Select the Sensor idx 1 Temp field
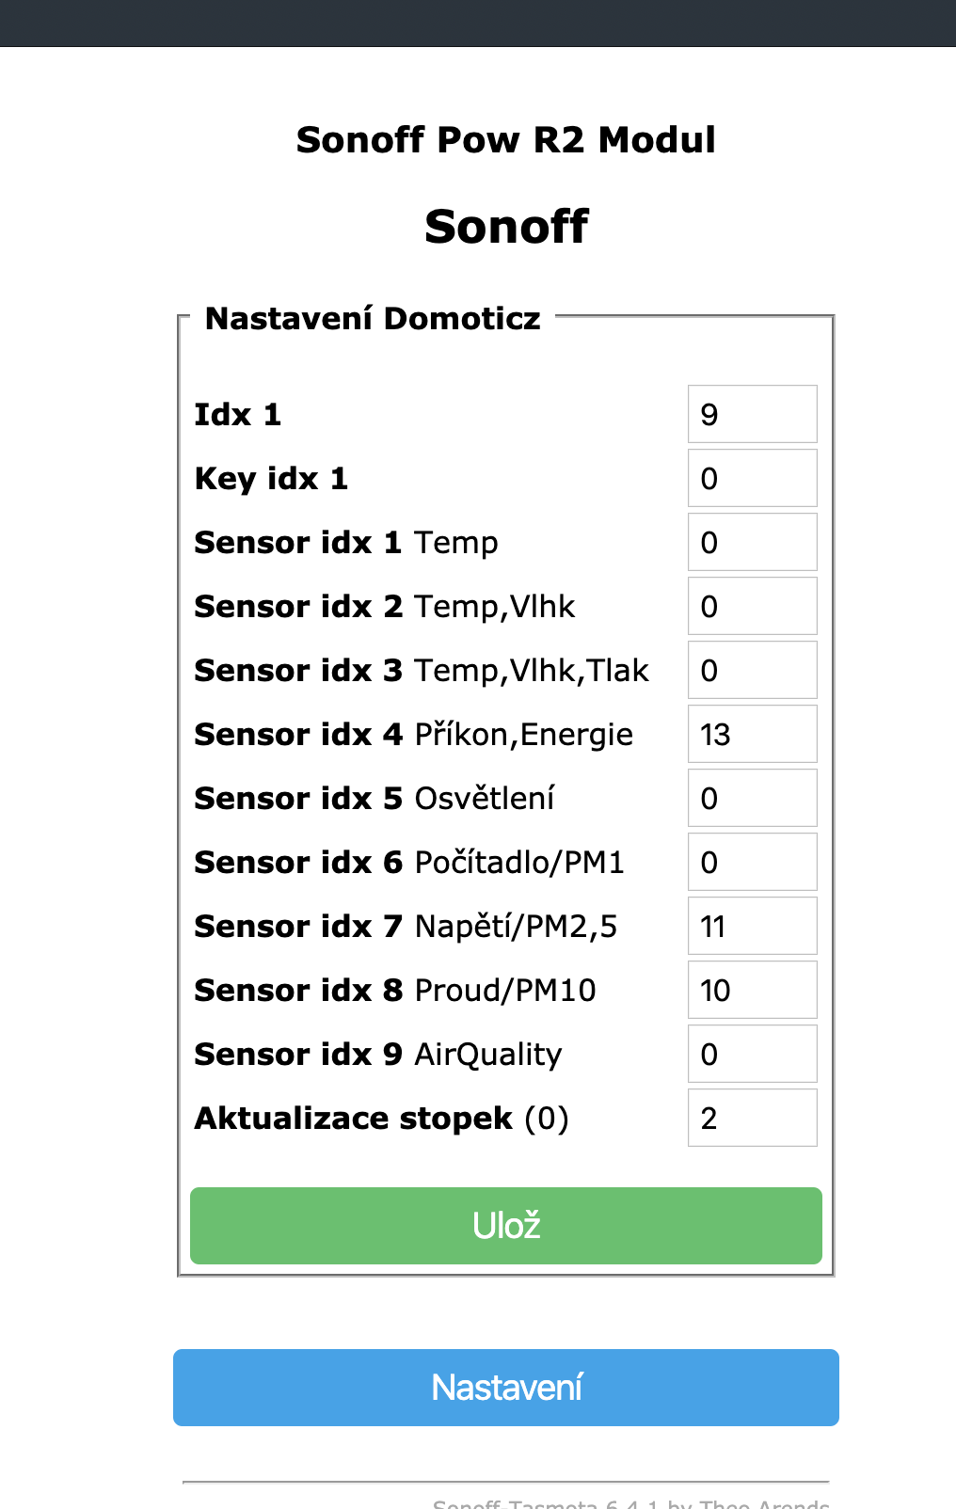The image size is (956, 1509). (x=752, y=542)
